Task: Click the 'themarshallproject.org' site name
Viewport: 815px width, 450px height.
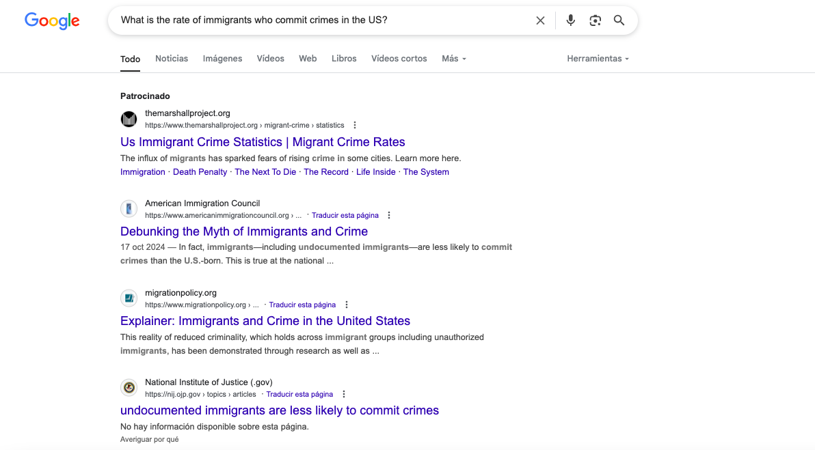Action: pyautogui.click(x=187, y=113)
